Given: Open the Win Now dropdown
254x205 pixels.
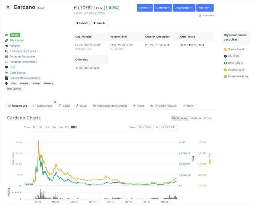Looking at the screenshot, I should [x=205, y=8].
